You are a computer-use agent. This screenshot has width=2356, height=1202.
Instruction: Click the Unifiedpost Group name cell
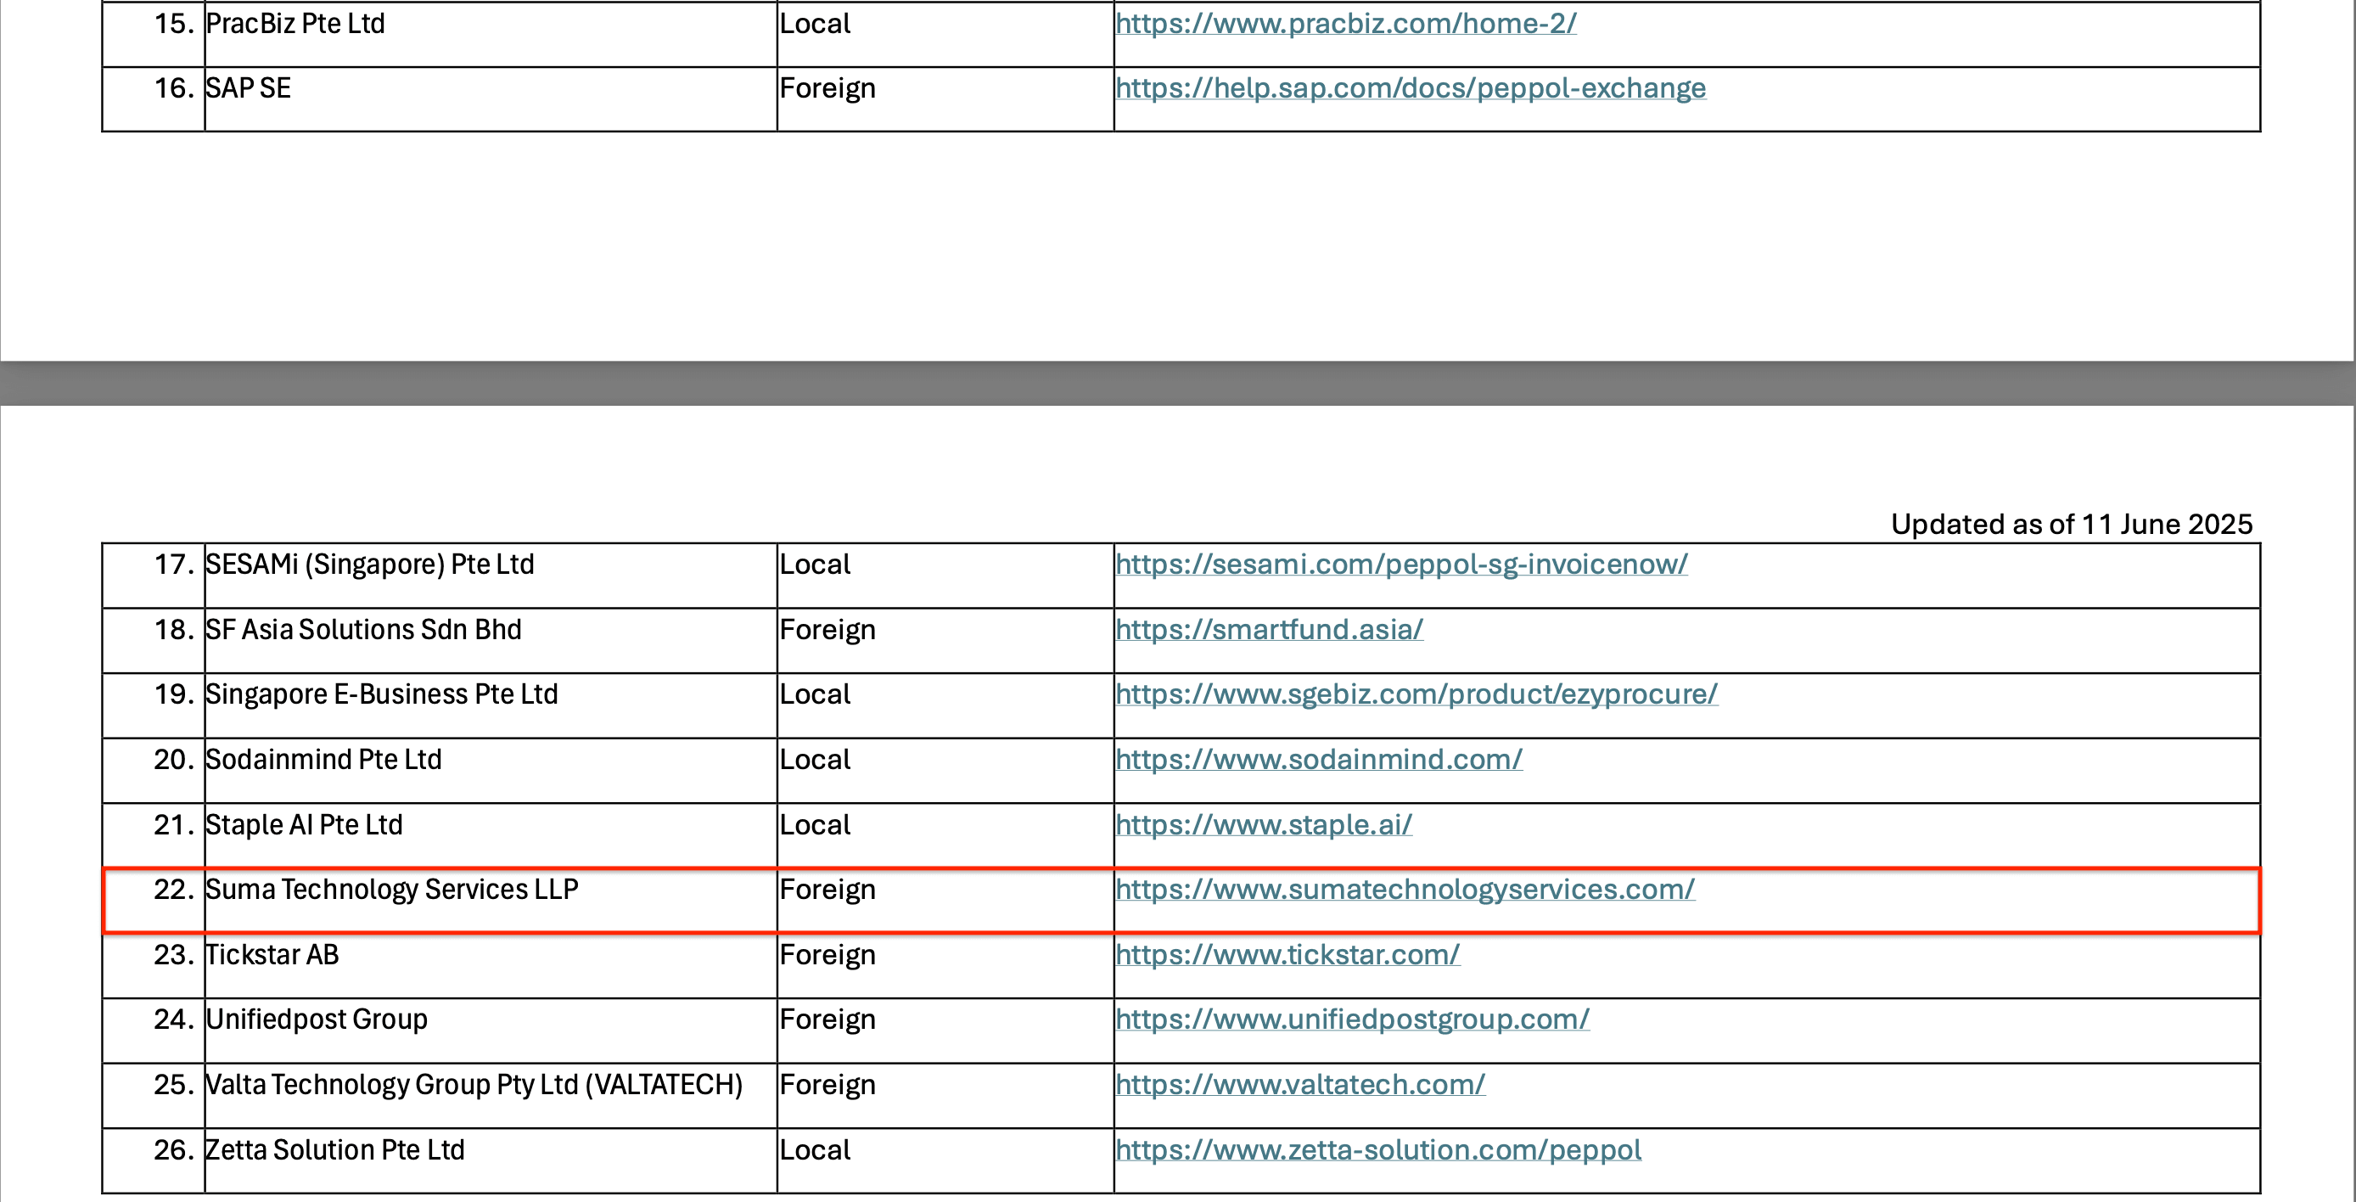[317, 1019]
